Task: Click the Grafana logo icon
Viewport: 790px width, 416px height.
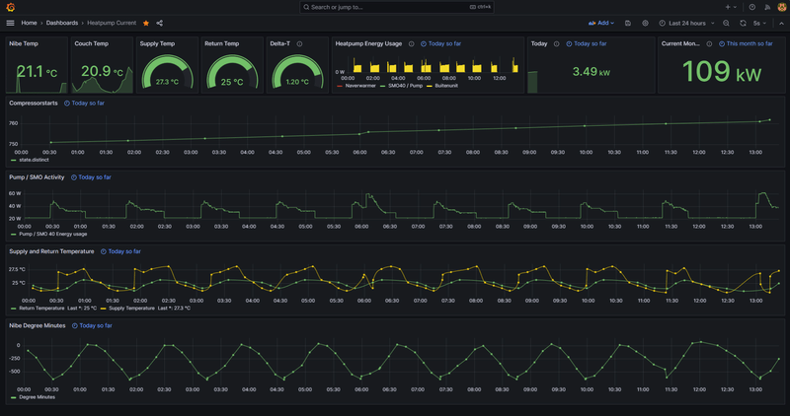Action: click(10, 7)
